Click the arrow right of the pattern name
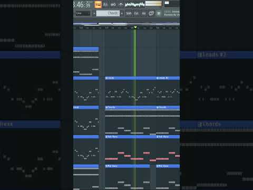Image resolution: width=253 pixels, height=190 pixels. (122, 13)
